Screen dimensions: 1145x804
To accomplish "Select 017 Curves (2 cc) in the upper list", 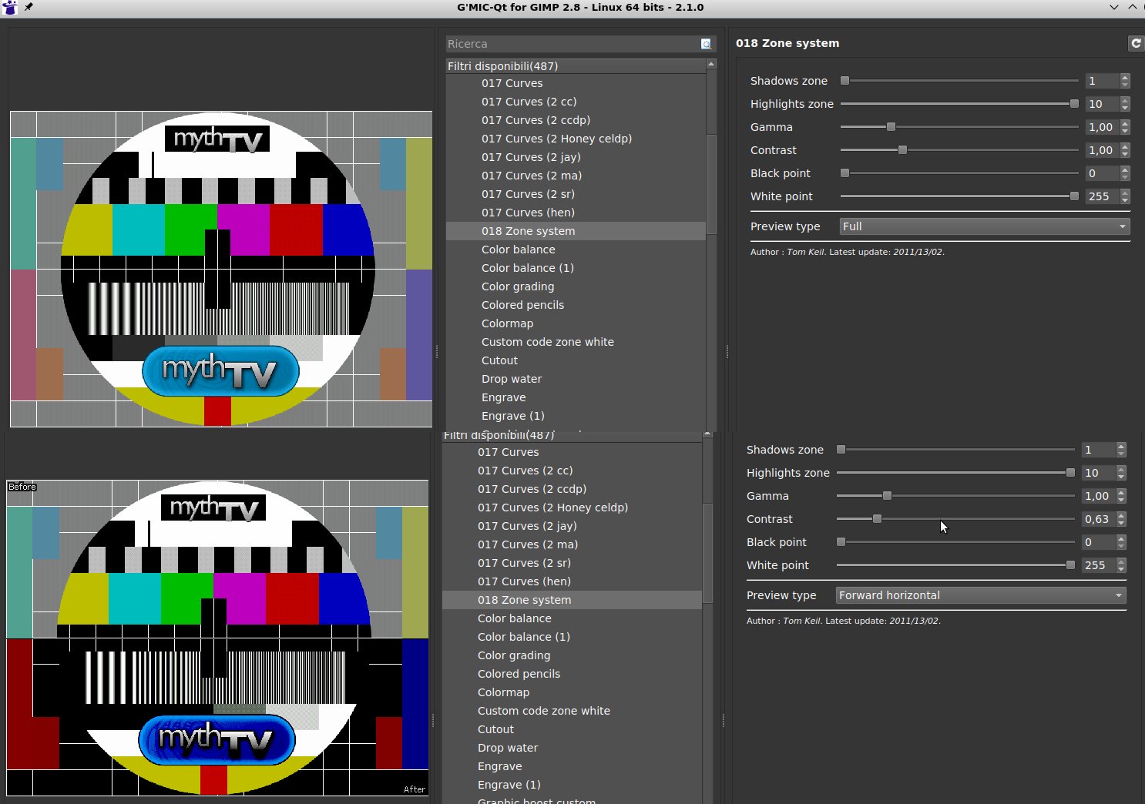I will [x=576, y=102].
